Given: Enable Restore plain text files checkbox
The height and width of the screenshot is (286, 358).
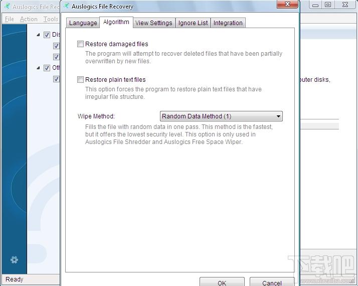Looking at the screenshot, I should tap(80, 79).
